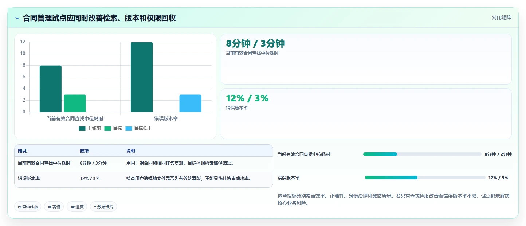Toggle the 目标 legend swatch
Image resolution: width=526 pixels, height=226 pixels.
click(107, 128)
